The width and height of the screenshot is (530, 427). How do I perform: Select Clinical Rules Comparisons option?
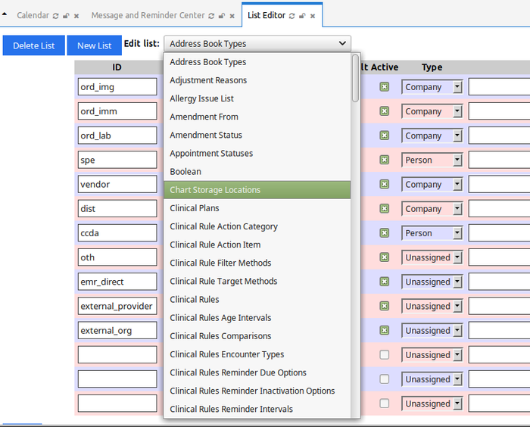tap(257, 335)
